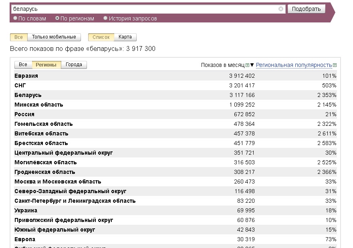Sort by Региональная популярность link
Screen dimensions: 353x248
294,65
